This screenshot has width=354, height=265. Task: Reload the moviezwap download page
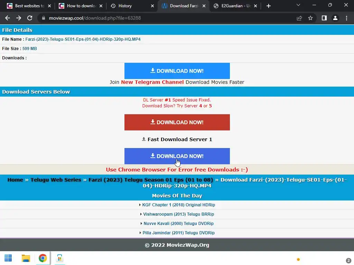[30, 18]
